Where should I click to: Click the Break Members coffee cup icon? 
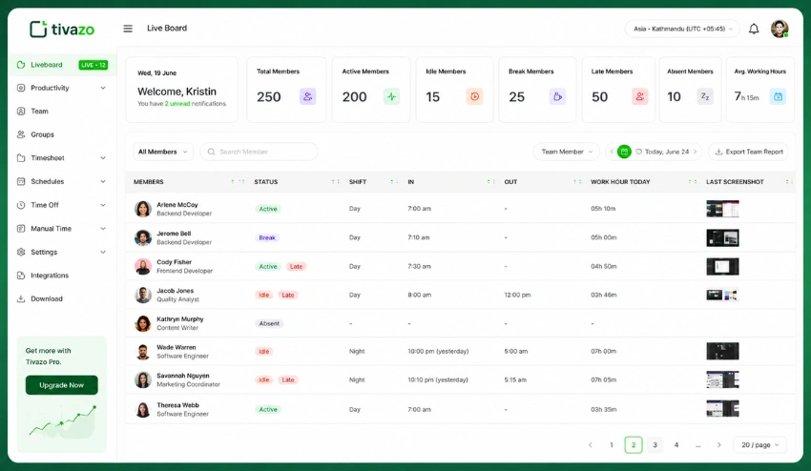pyautogui.click(x=557, y=96)
